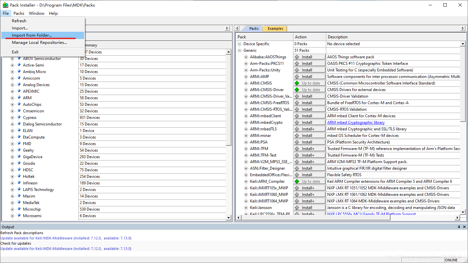Click Install+ for ARM::TFM-Test
Image resolution: width=468 pixels, height=263 pixels.
[x=309, y=155]
